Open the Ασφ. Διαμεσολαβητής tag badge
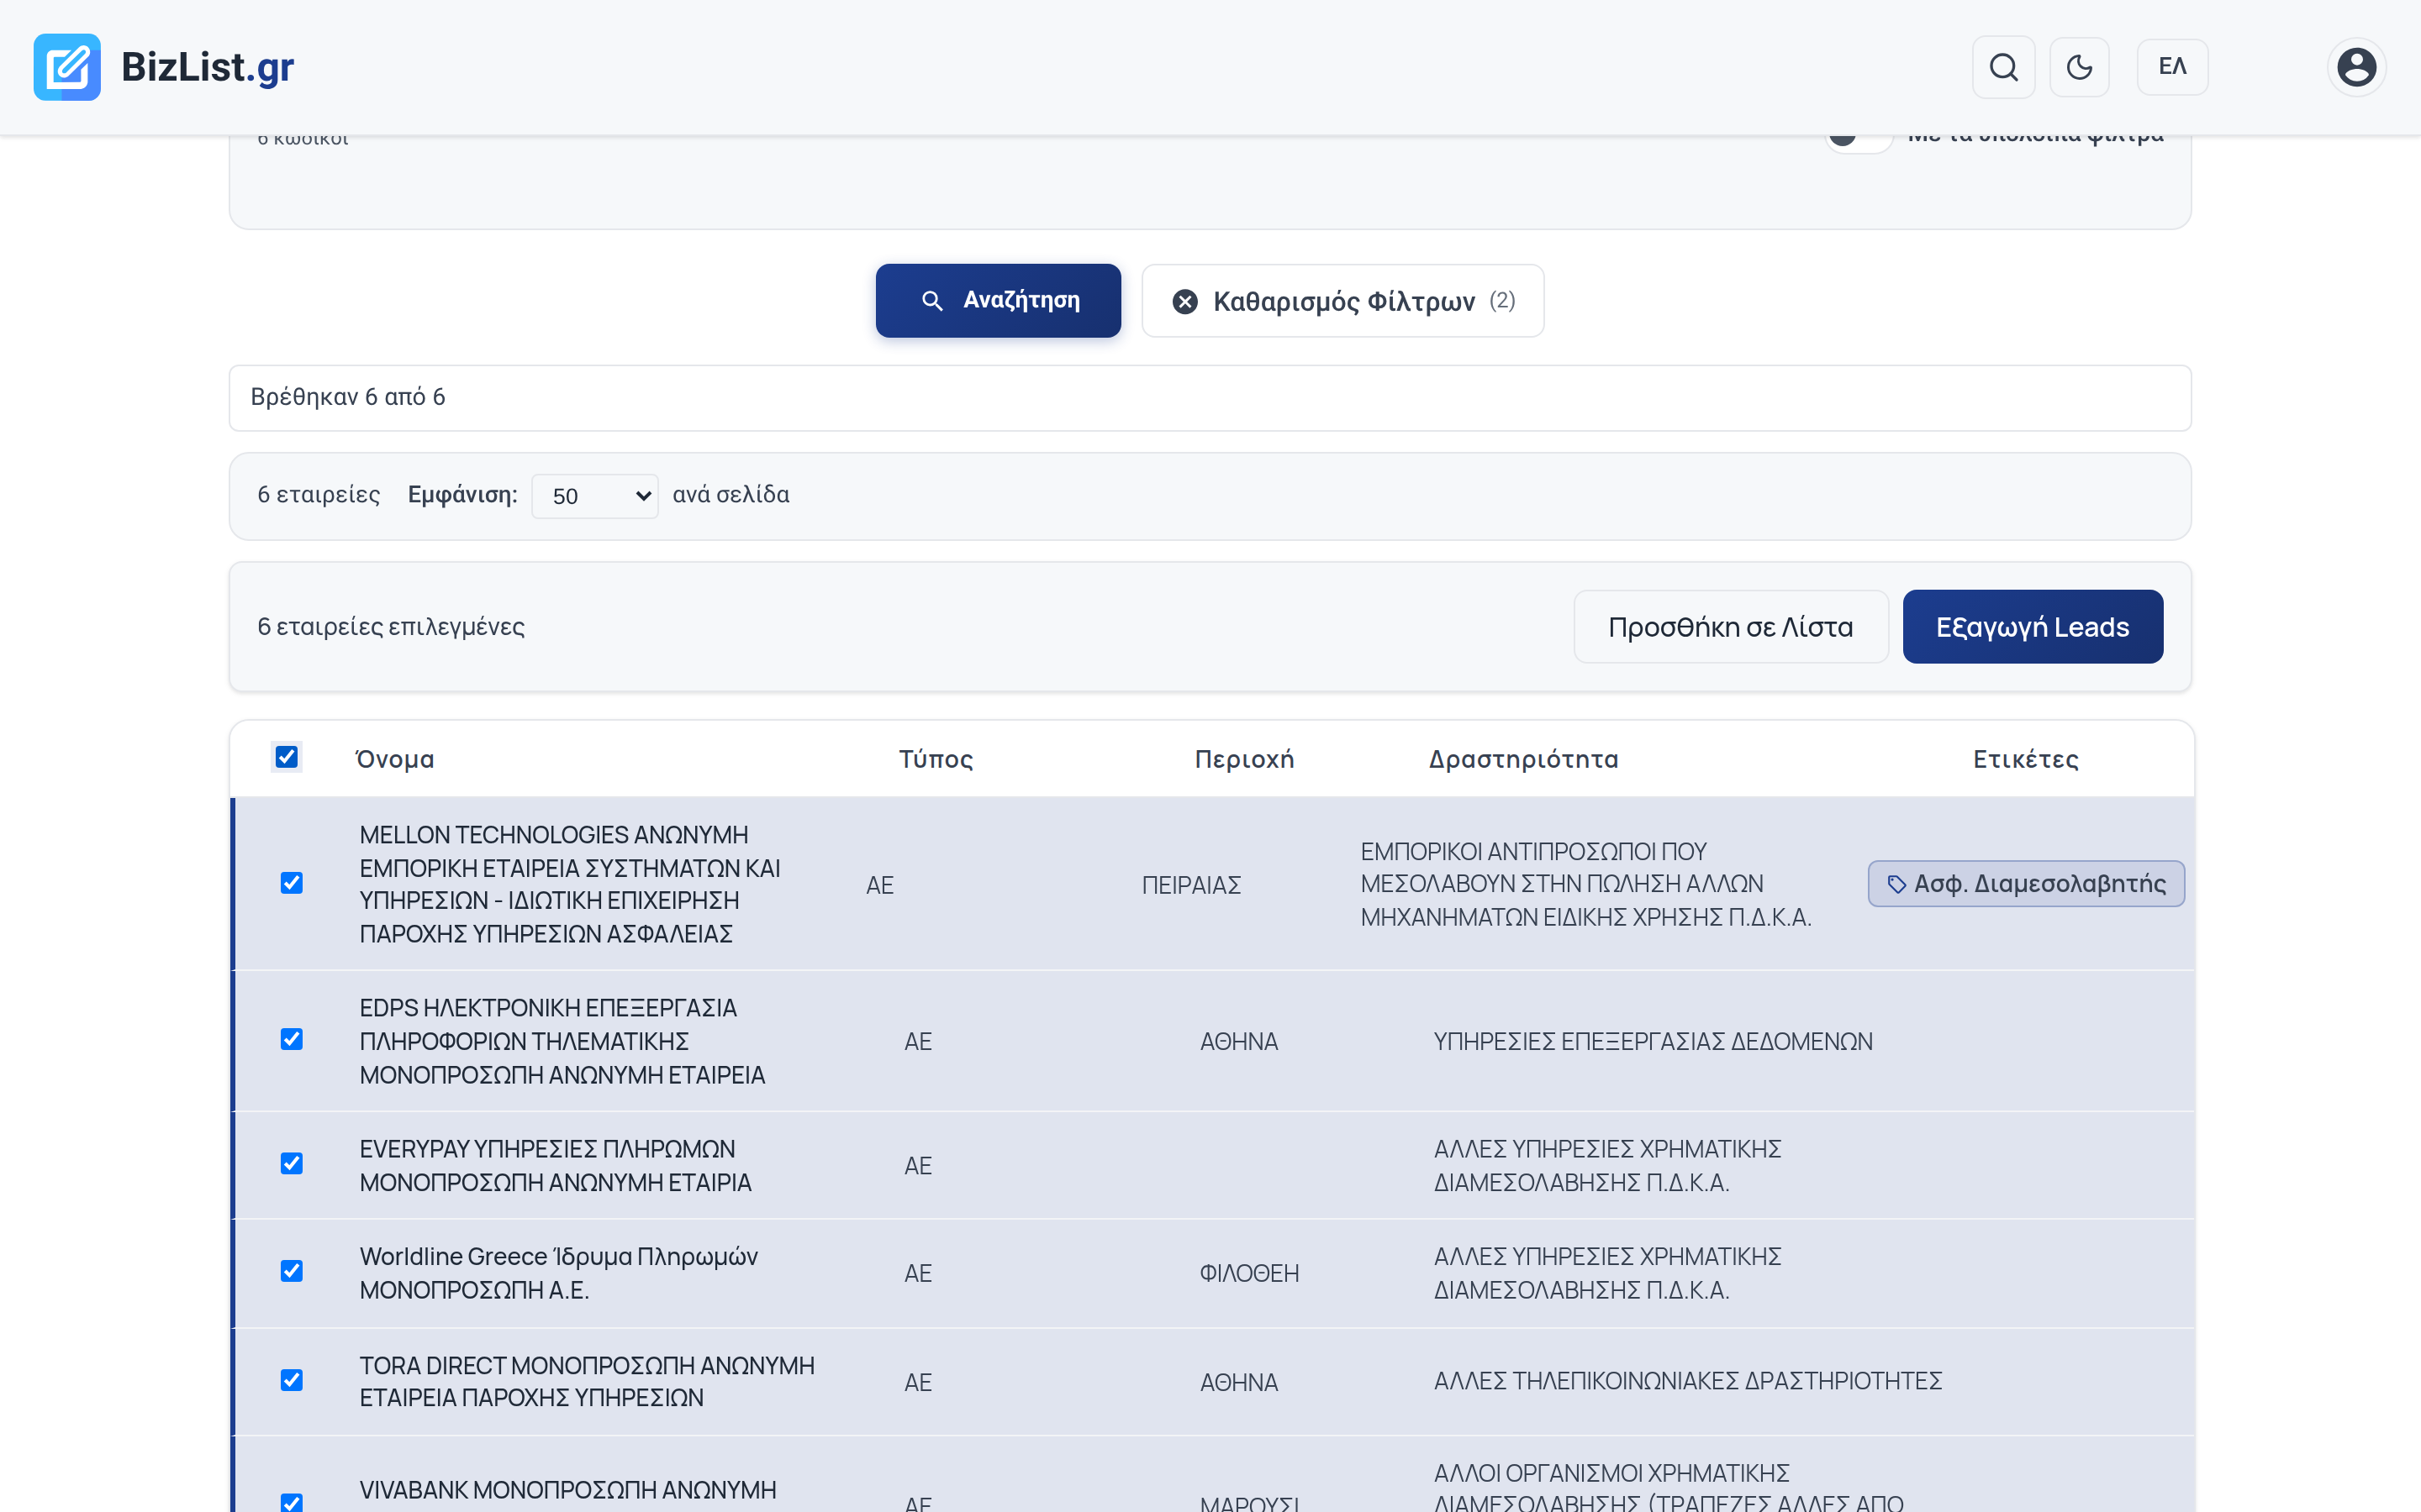This screenshot has width=2421, height=1512. pos(2026,884)
